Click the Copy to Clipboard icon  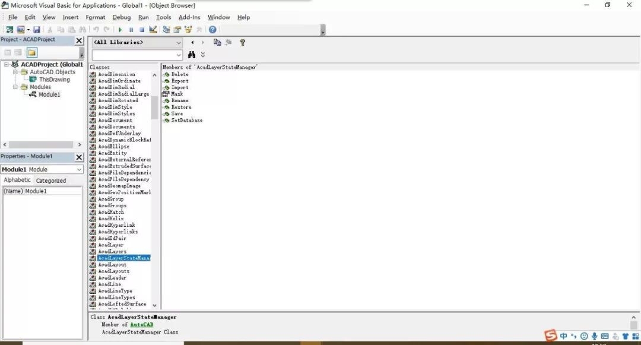217,43
